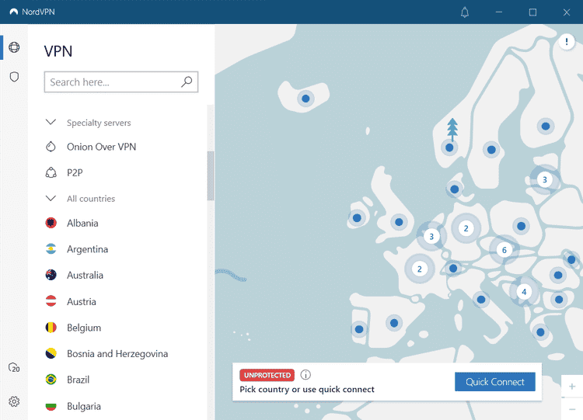Select the P2P specialty server
This screenshot has height=420, width=583.
tap(76, 173)
